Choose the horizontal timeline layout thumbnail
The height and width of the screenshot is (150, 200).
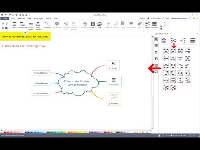coord(166,80)
